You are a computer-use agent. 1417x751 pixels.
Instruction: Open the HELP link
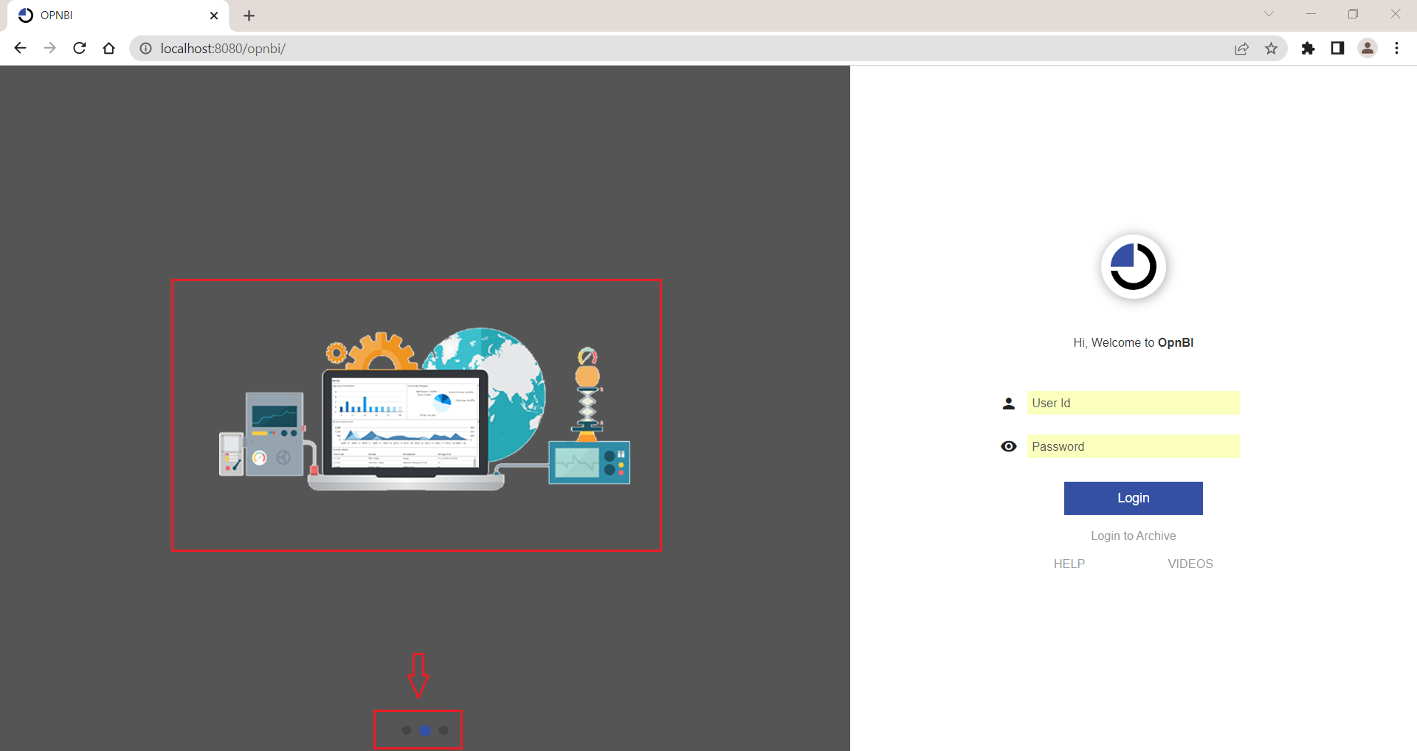click(x=1069, y=564)
